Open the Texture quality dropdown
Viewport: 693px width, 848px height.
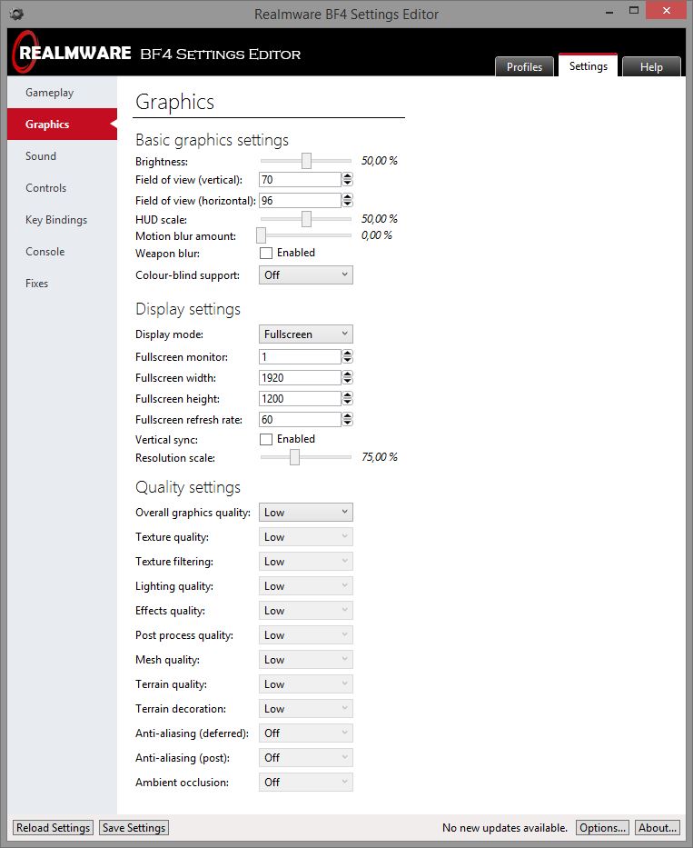click(x=306, y=537)
